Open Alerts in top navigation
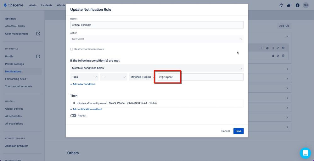 [33, 5]
